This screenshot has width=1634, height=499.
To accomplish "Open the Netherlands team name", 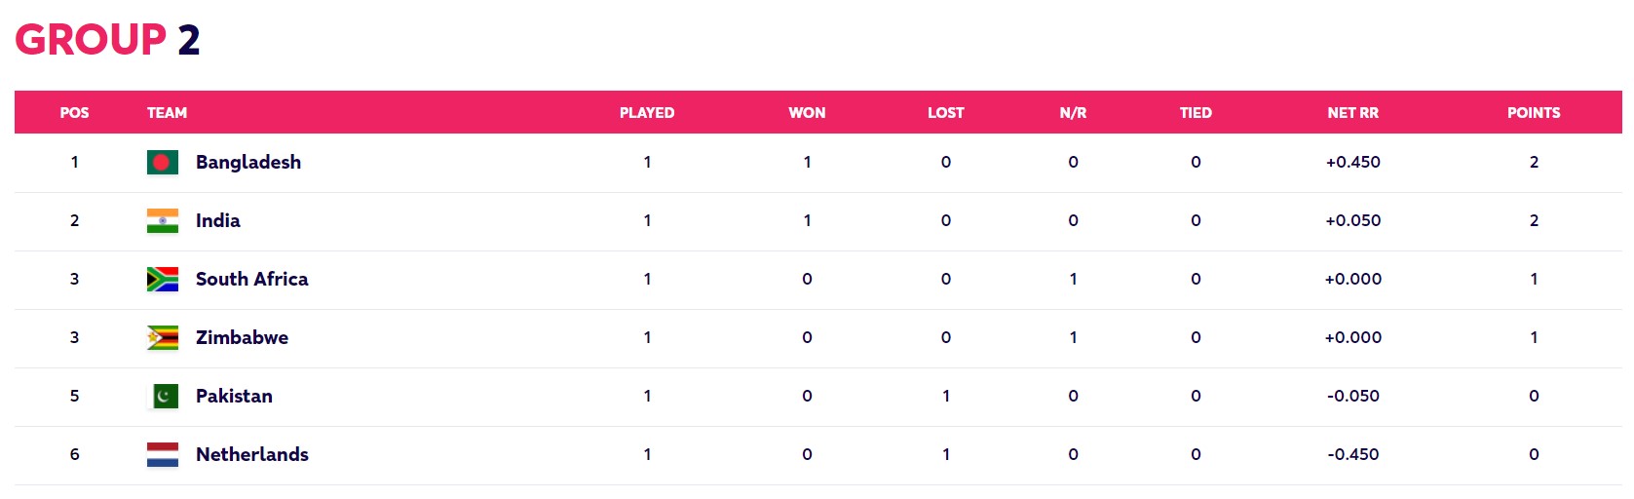I will point(251,455).
